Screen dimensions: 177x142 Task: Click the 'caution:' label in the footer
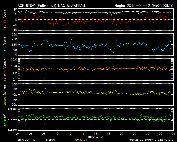click(52, 140)
